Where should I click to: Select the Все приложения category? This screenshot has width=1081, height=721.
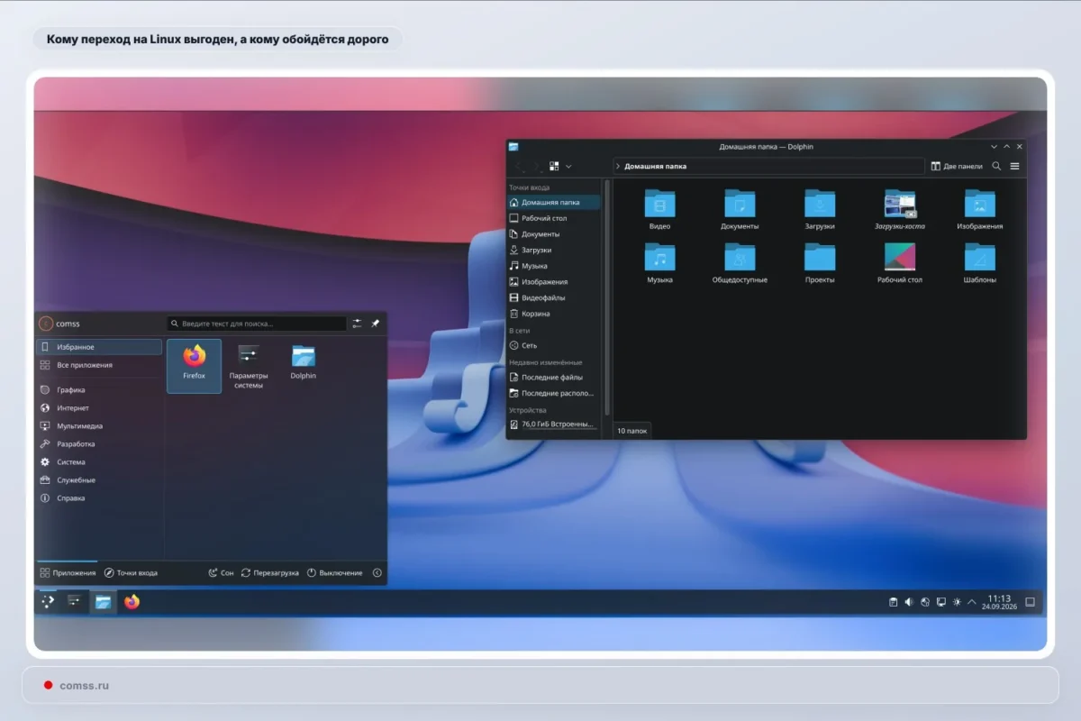(99, 365)
